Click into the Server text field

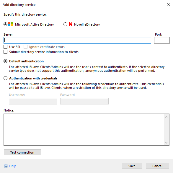tap(77, 40)
